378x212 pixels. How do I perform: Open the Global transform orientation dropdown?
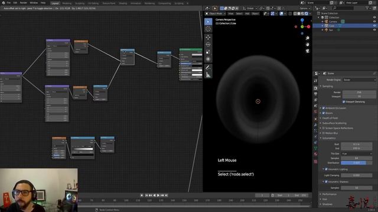pos(250,8)
